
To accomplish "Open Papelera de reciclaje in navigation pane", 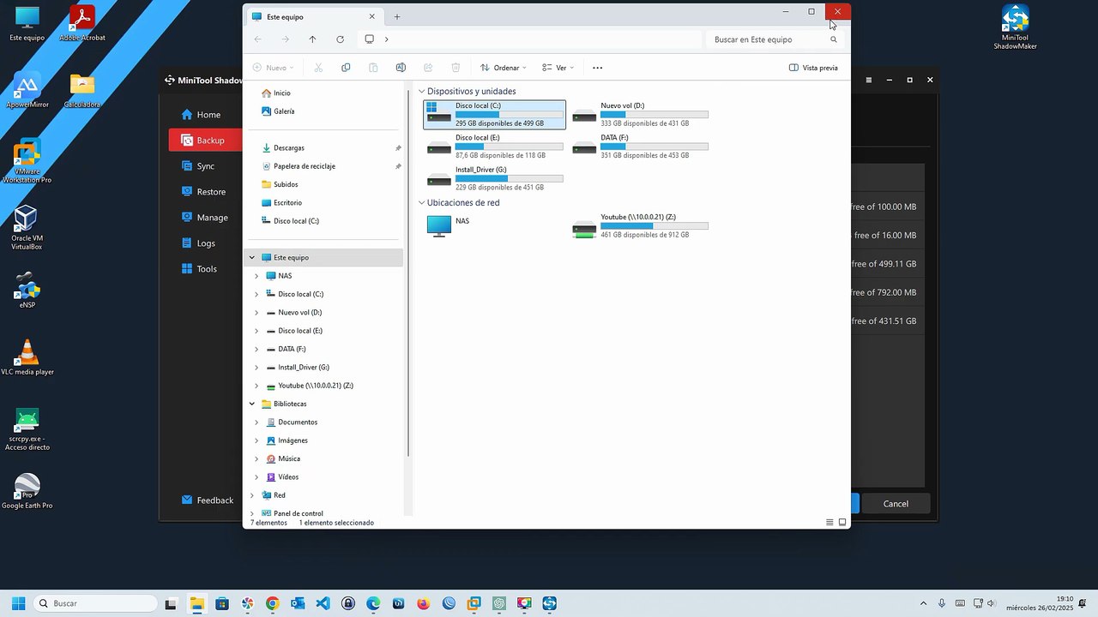I will tap(298, 166).
